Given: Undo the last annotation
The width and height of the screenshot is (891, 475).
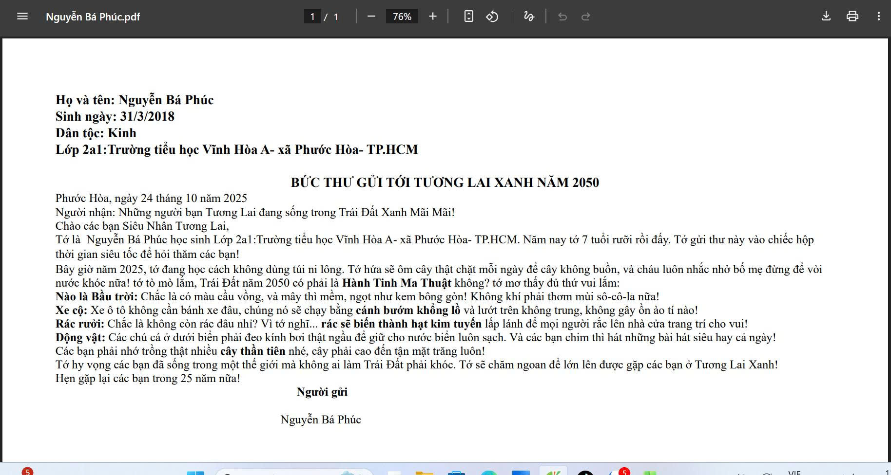Looking at the screenshot, I should 562,17.
